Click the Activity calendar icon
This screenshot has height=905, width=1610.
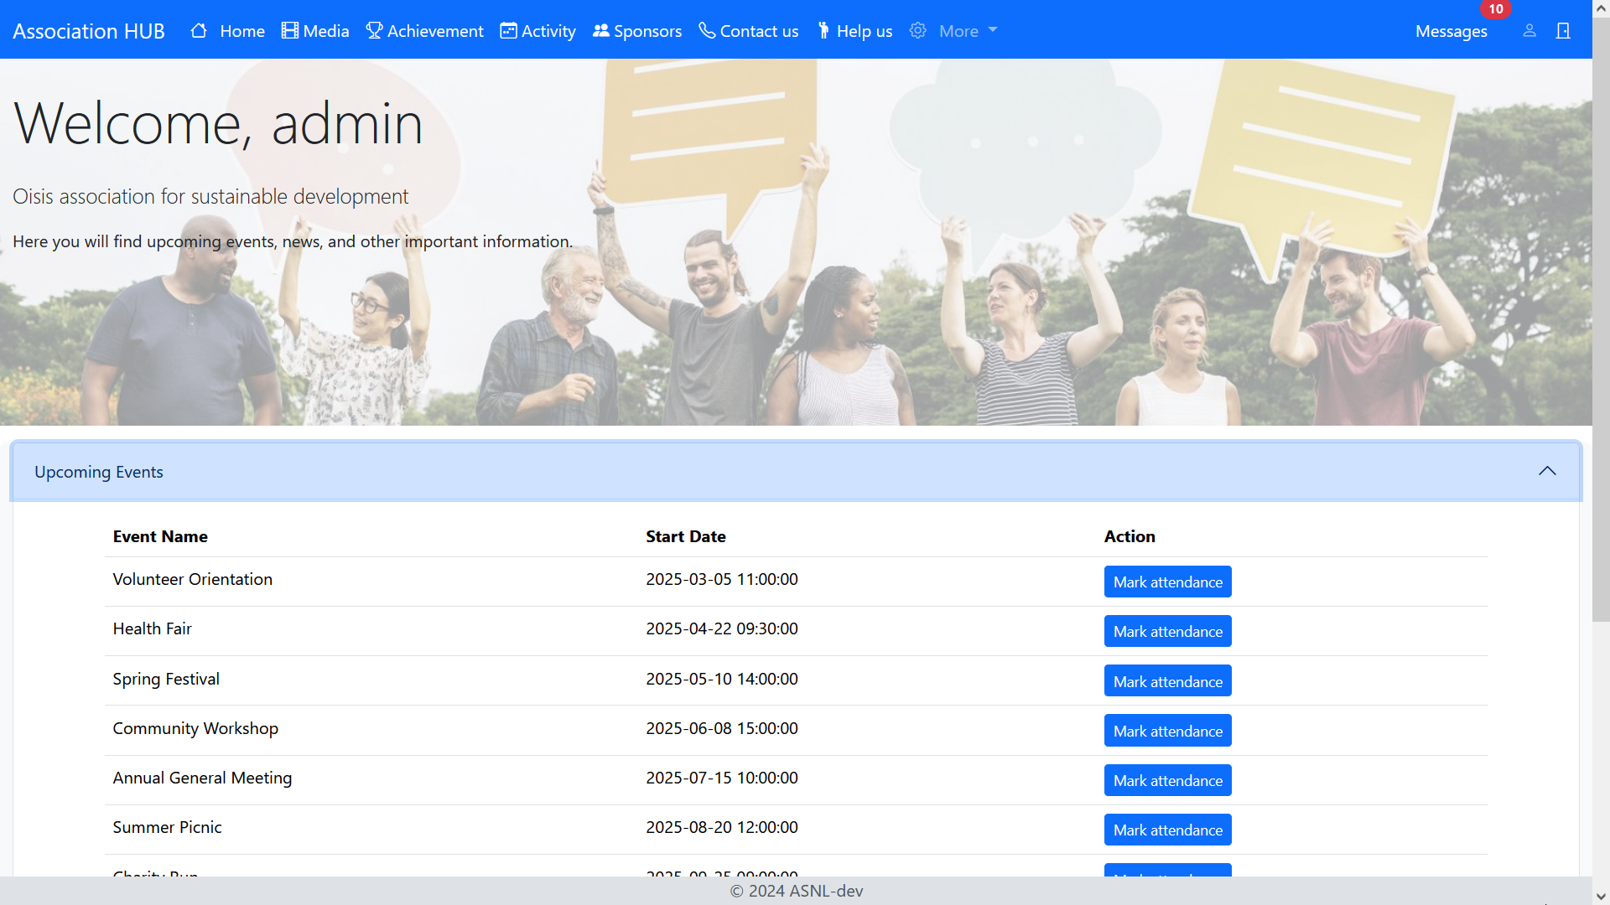[508, 31]
